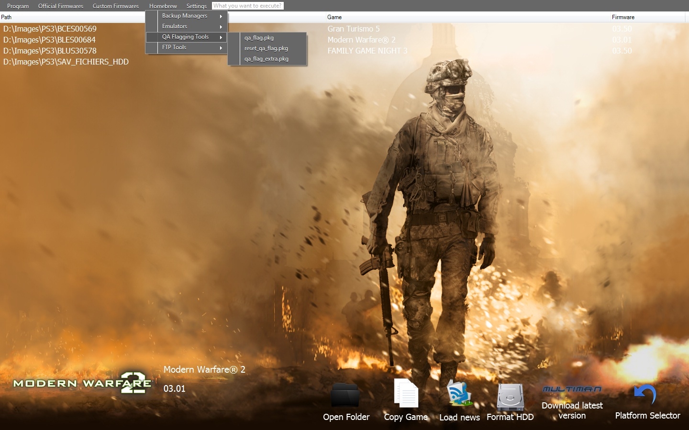This screenshot has width=689, height=430.
Task: Sort by the Path column header
Action: pos(163,17)
